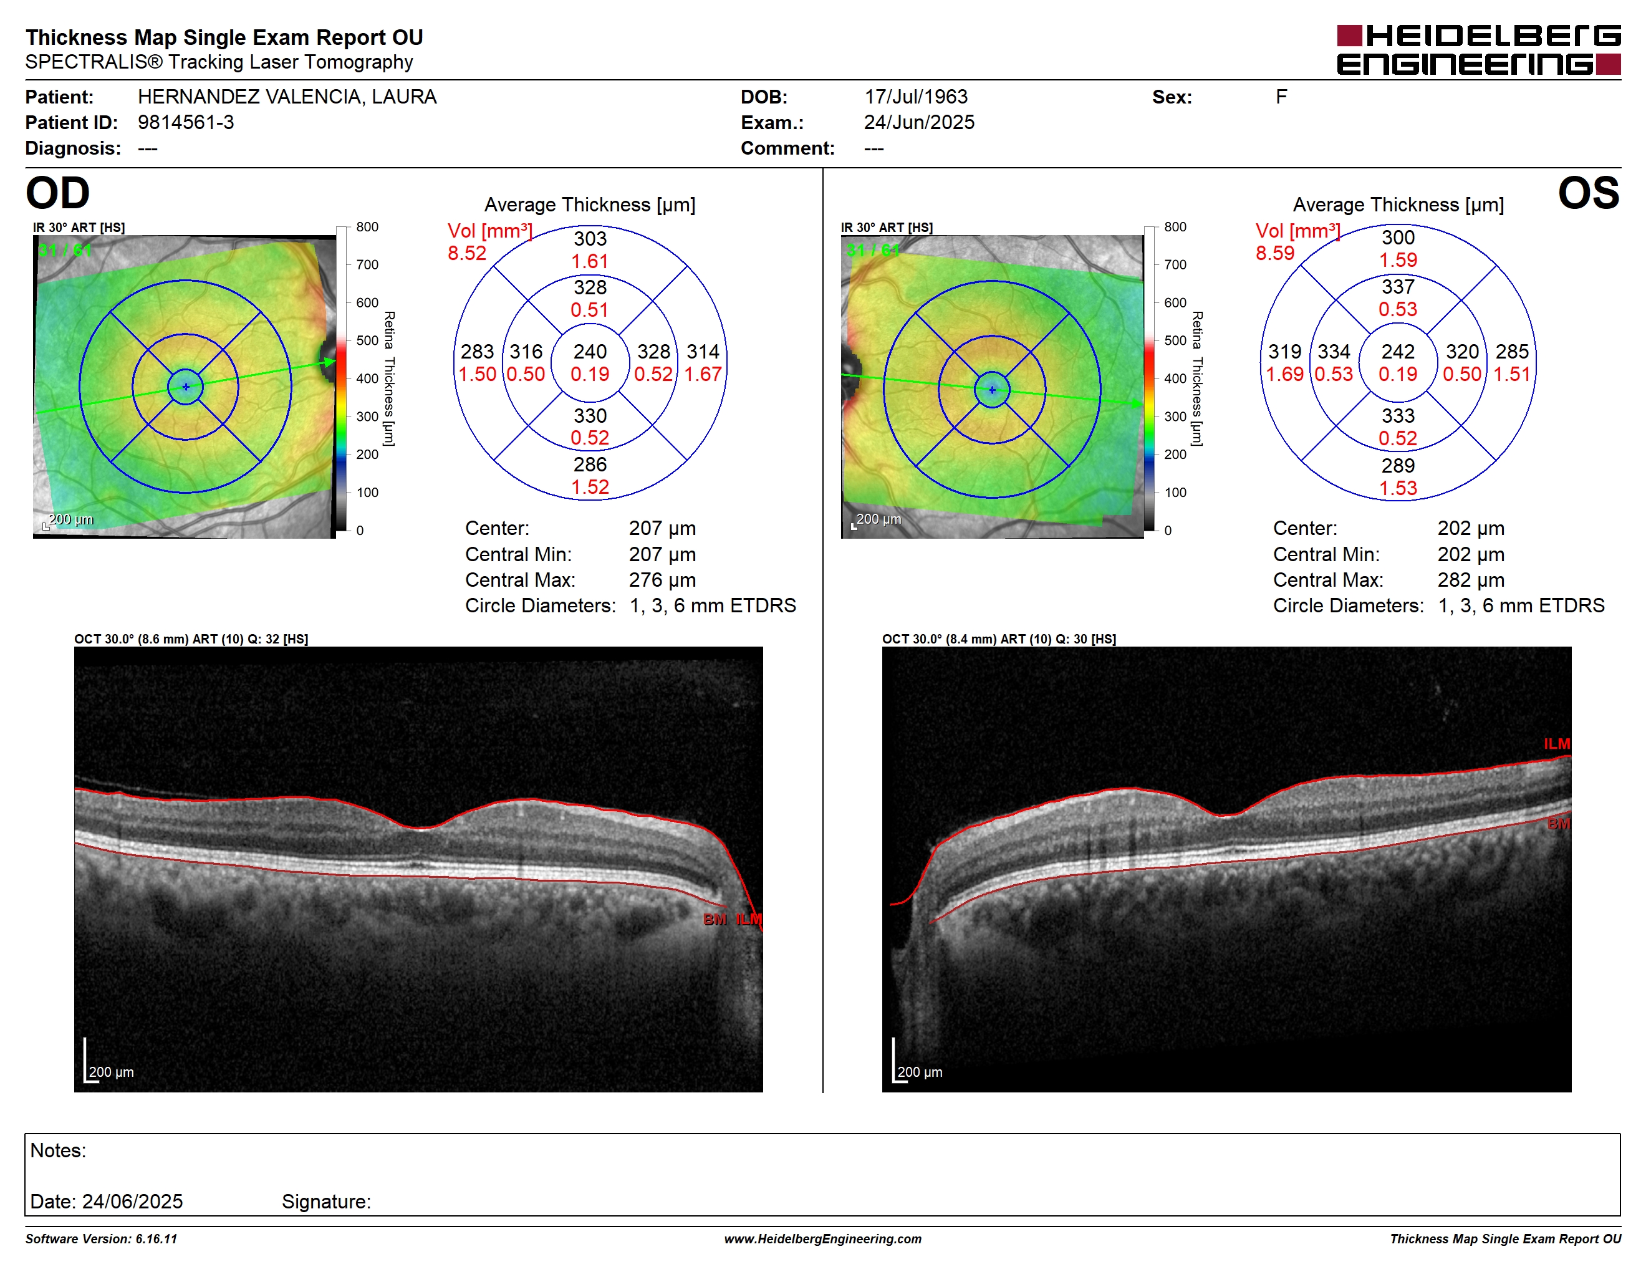Click the OS fovea center cross marker
1646x1272 pixels.
[x=992, y=390]
